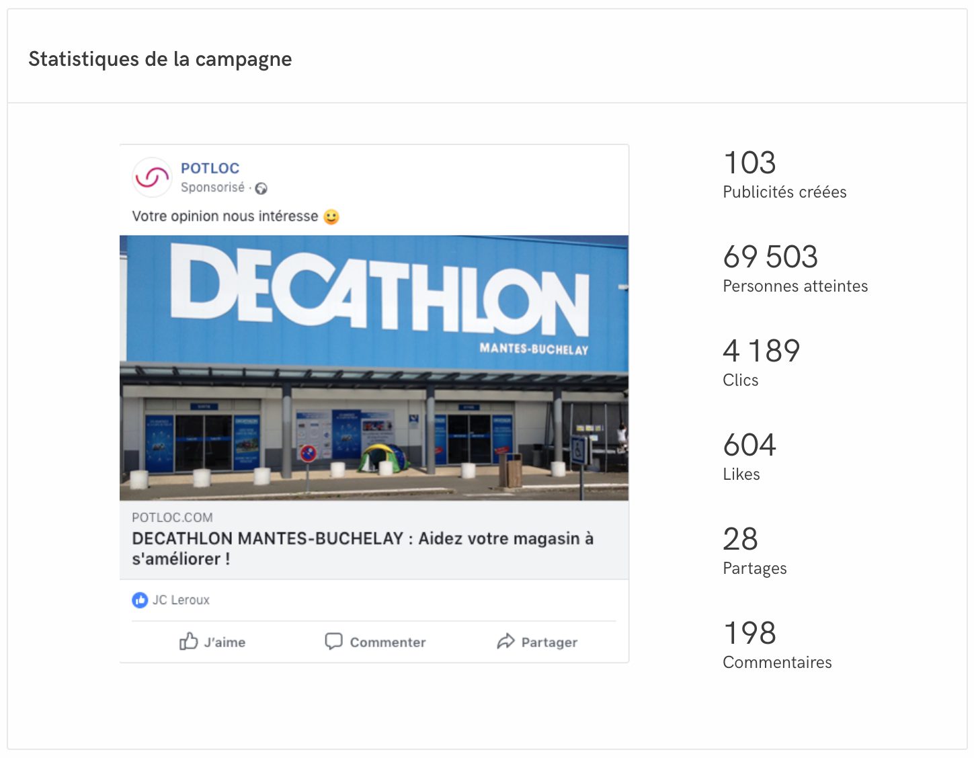Click the share arrow Partager icon

click(x=505, y=642)
